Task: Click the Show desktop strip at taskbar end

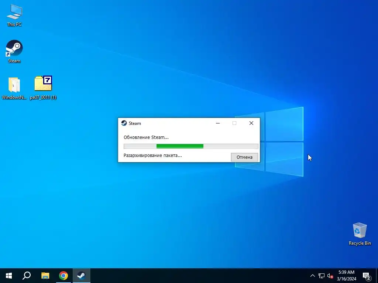Action: point(377,276)
